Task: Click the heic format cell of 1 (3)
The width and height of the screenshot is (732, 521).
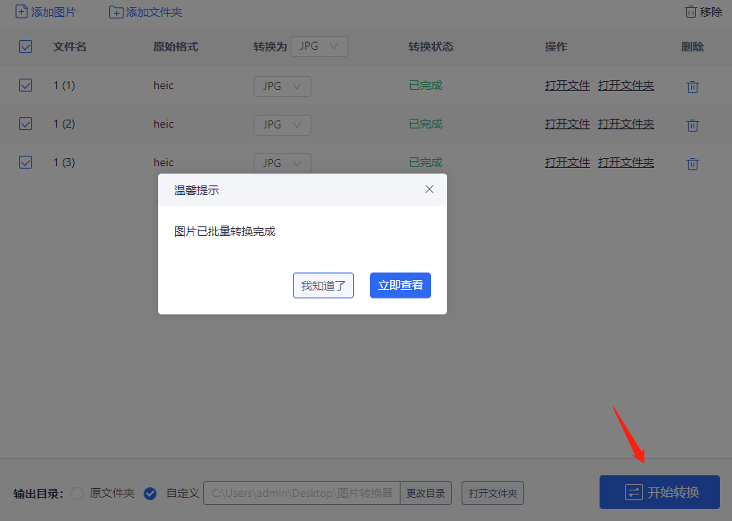Action: point(164,162)
